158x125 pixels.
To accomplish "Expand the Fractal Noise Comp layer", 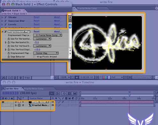I will pos(16,105).
